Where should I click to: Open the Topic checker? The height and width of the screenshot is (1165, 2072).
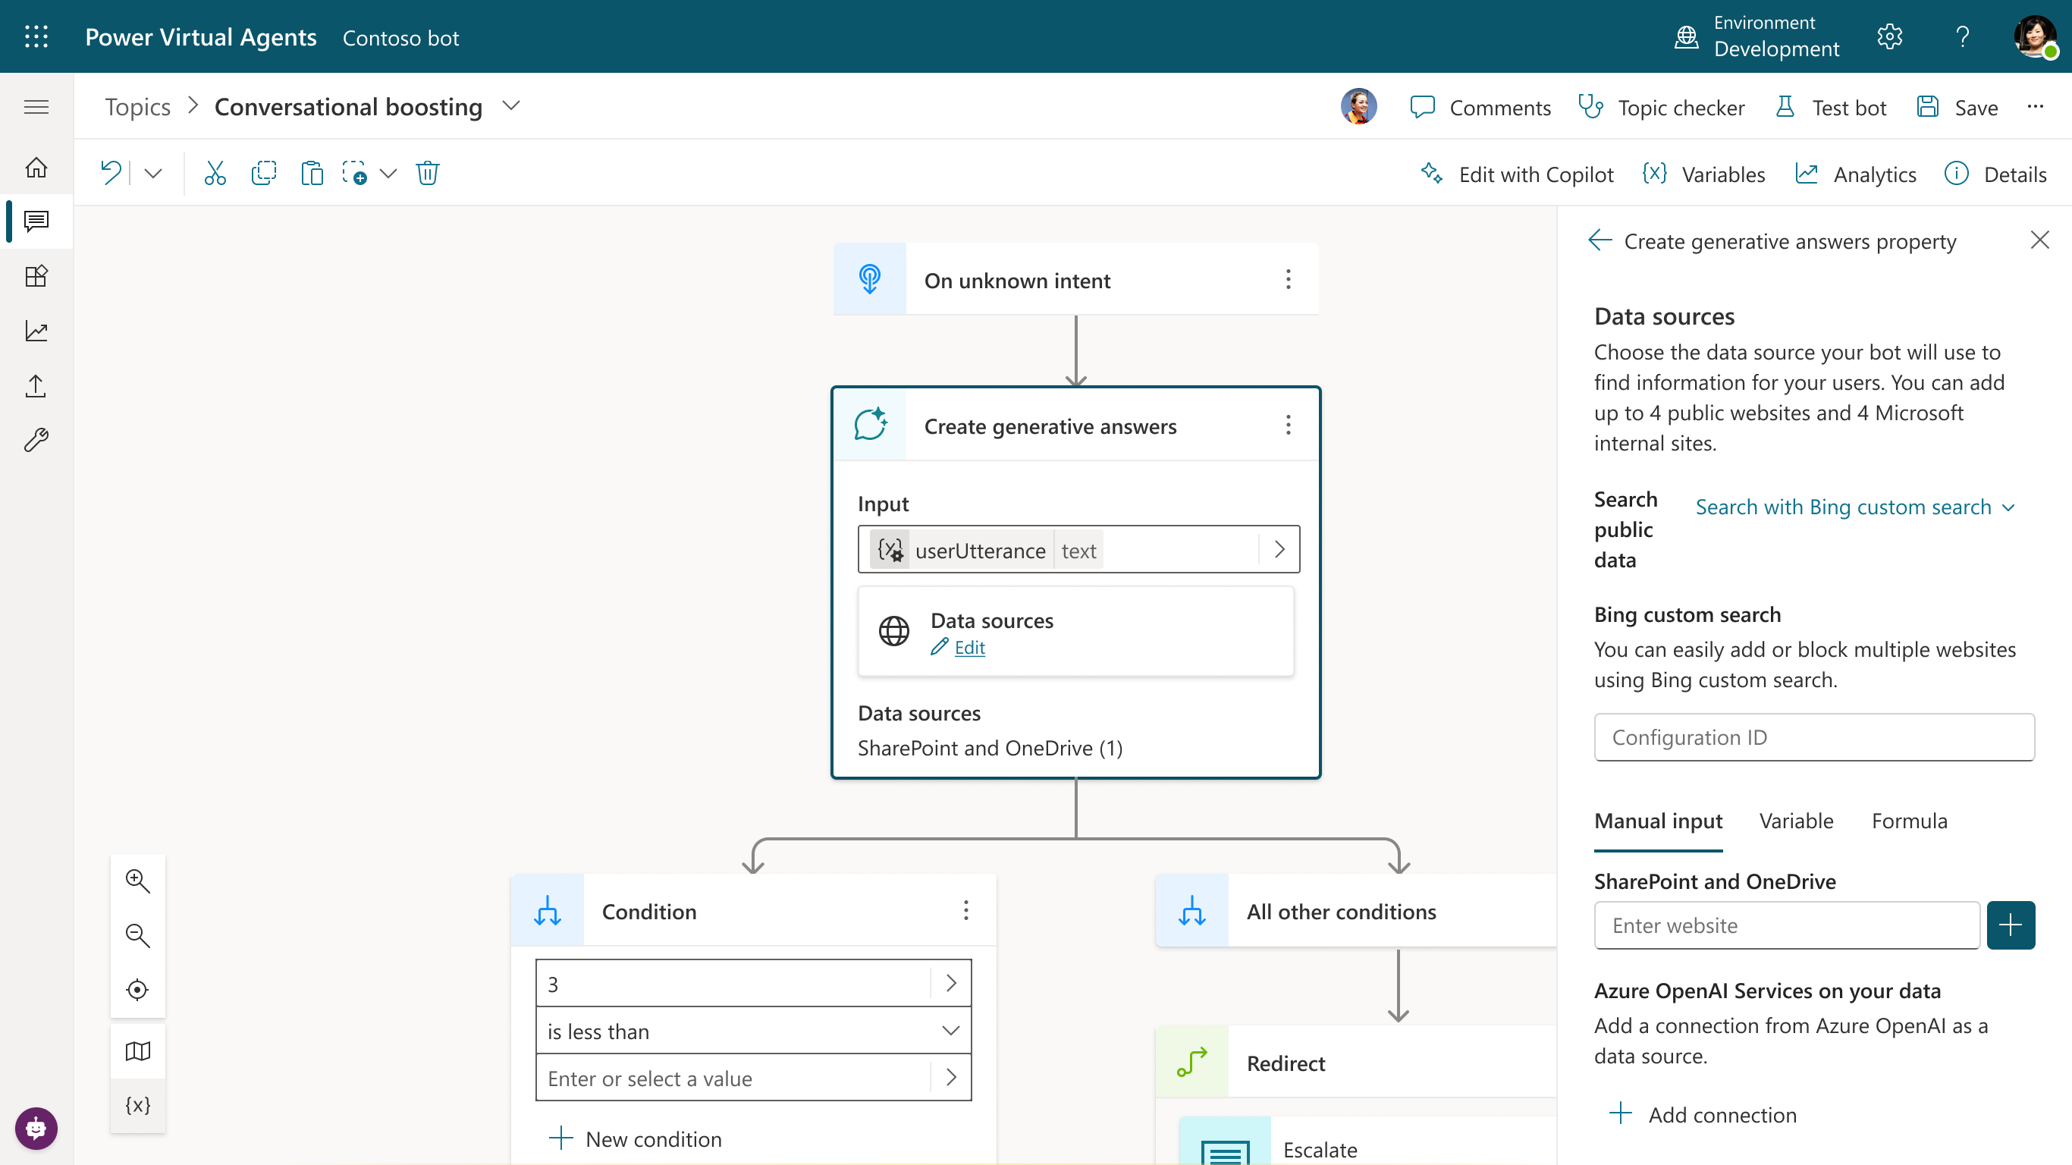[1661, 108]
